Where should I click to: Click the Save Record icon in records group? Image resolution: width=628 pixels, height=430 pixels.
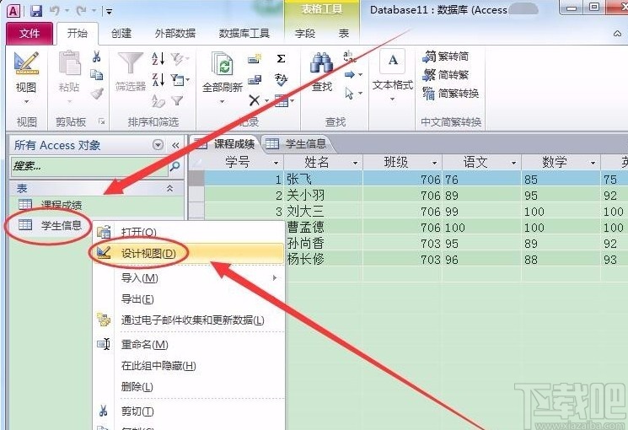pyautogui.click(x=255, y=80)
